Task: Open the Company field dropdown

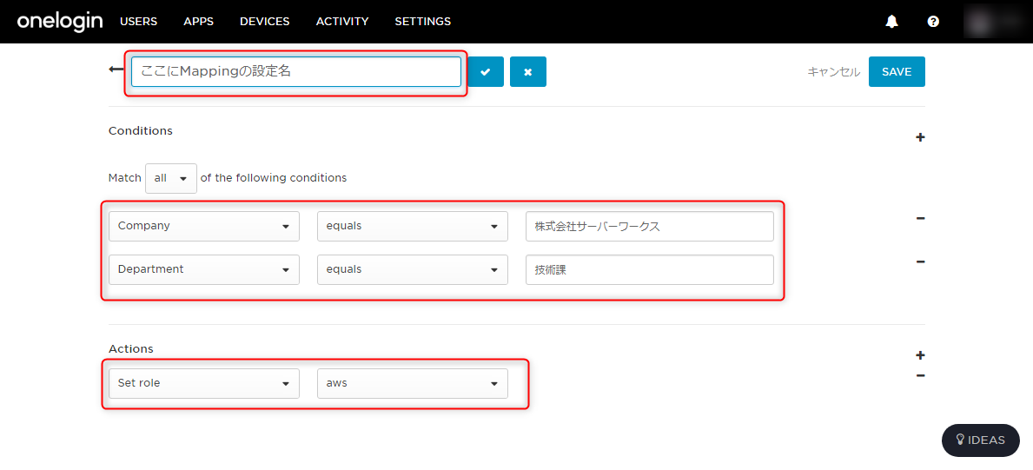Action: click(x=204, y=226)
